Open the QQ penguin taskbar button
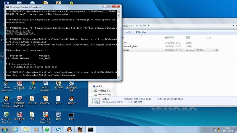Viewport: 237px width, 133px height. [x=69, y=130]
